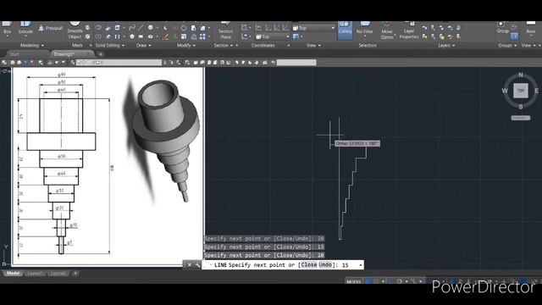The width and height of the screenshot is (542, 305).
Task: Add a new layout tab
Action: point(75,273)
